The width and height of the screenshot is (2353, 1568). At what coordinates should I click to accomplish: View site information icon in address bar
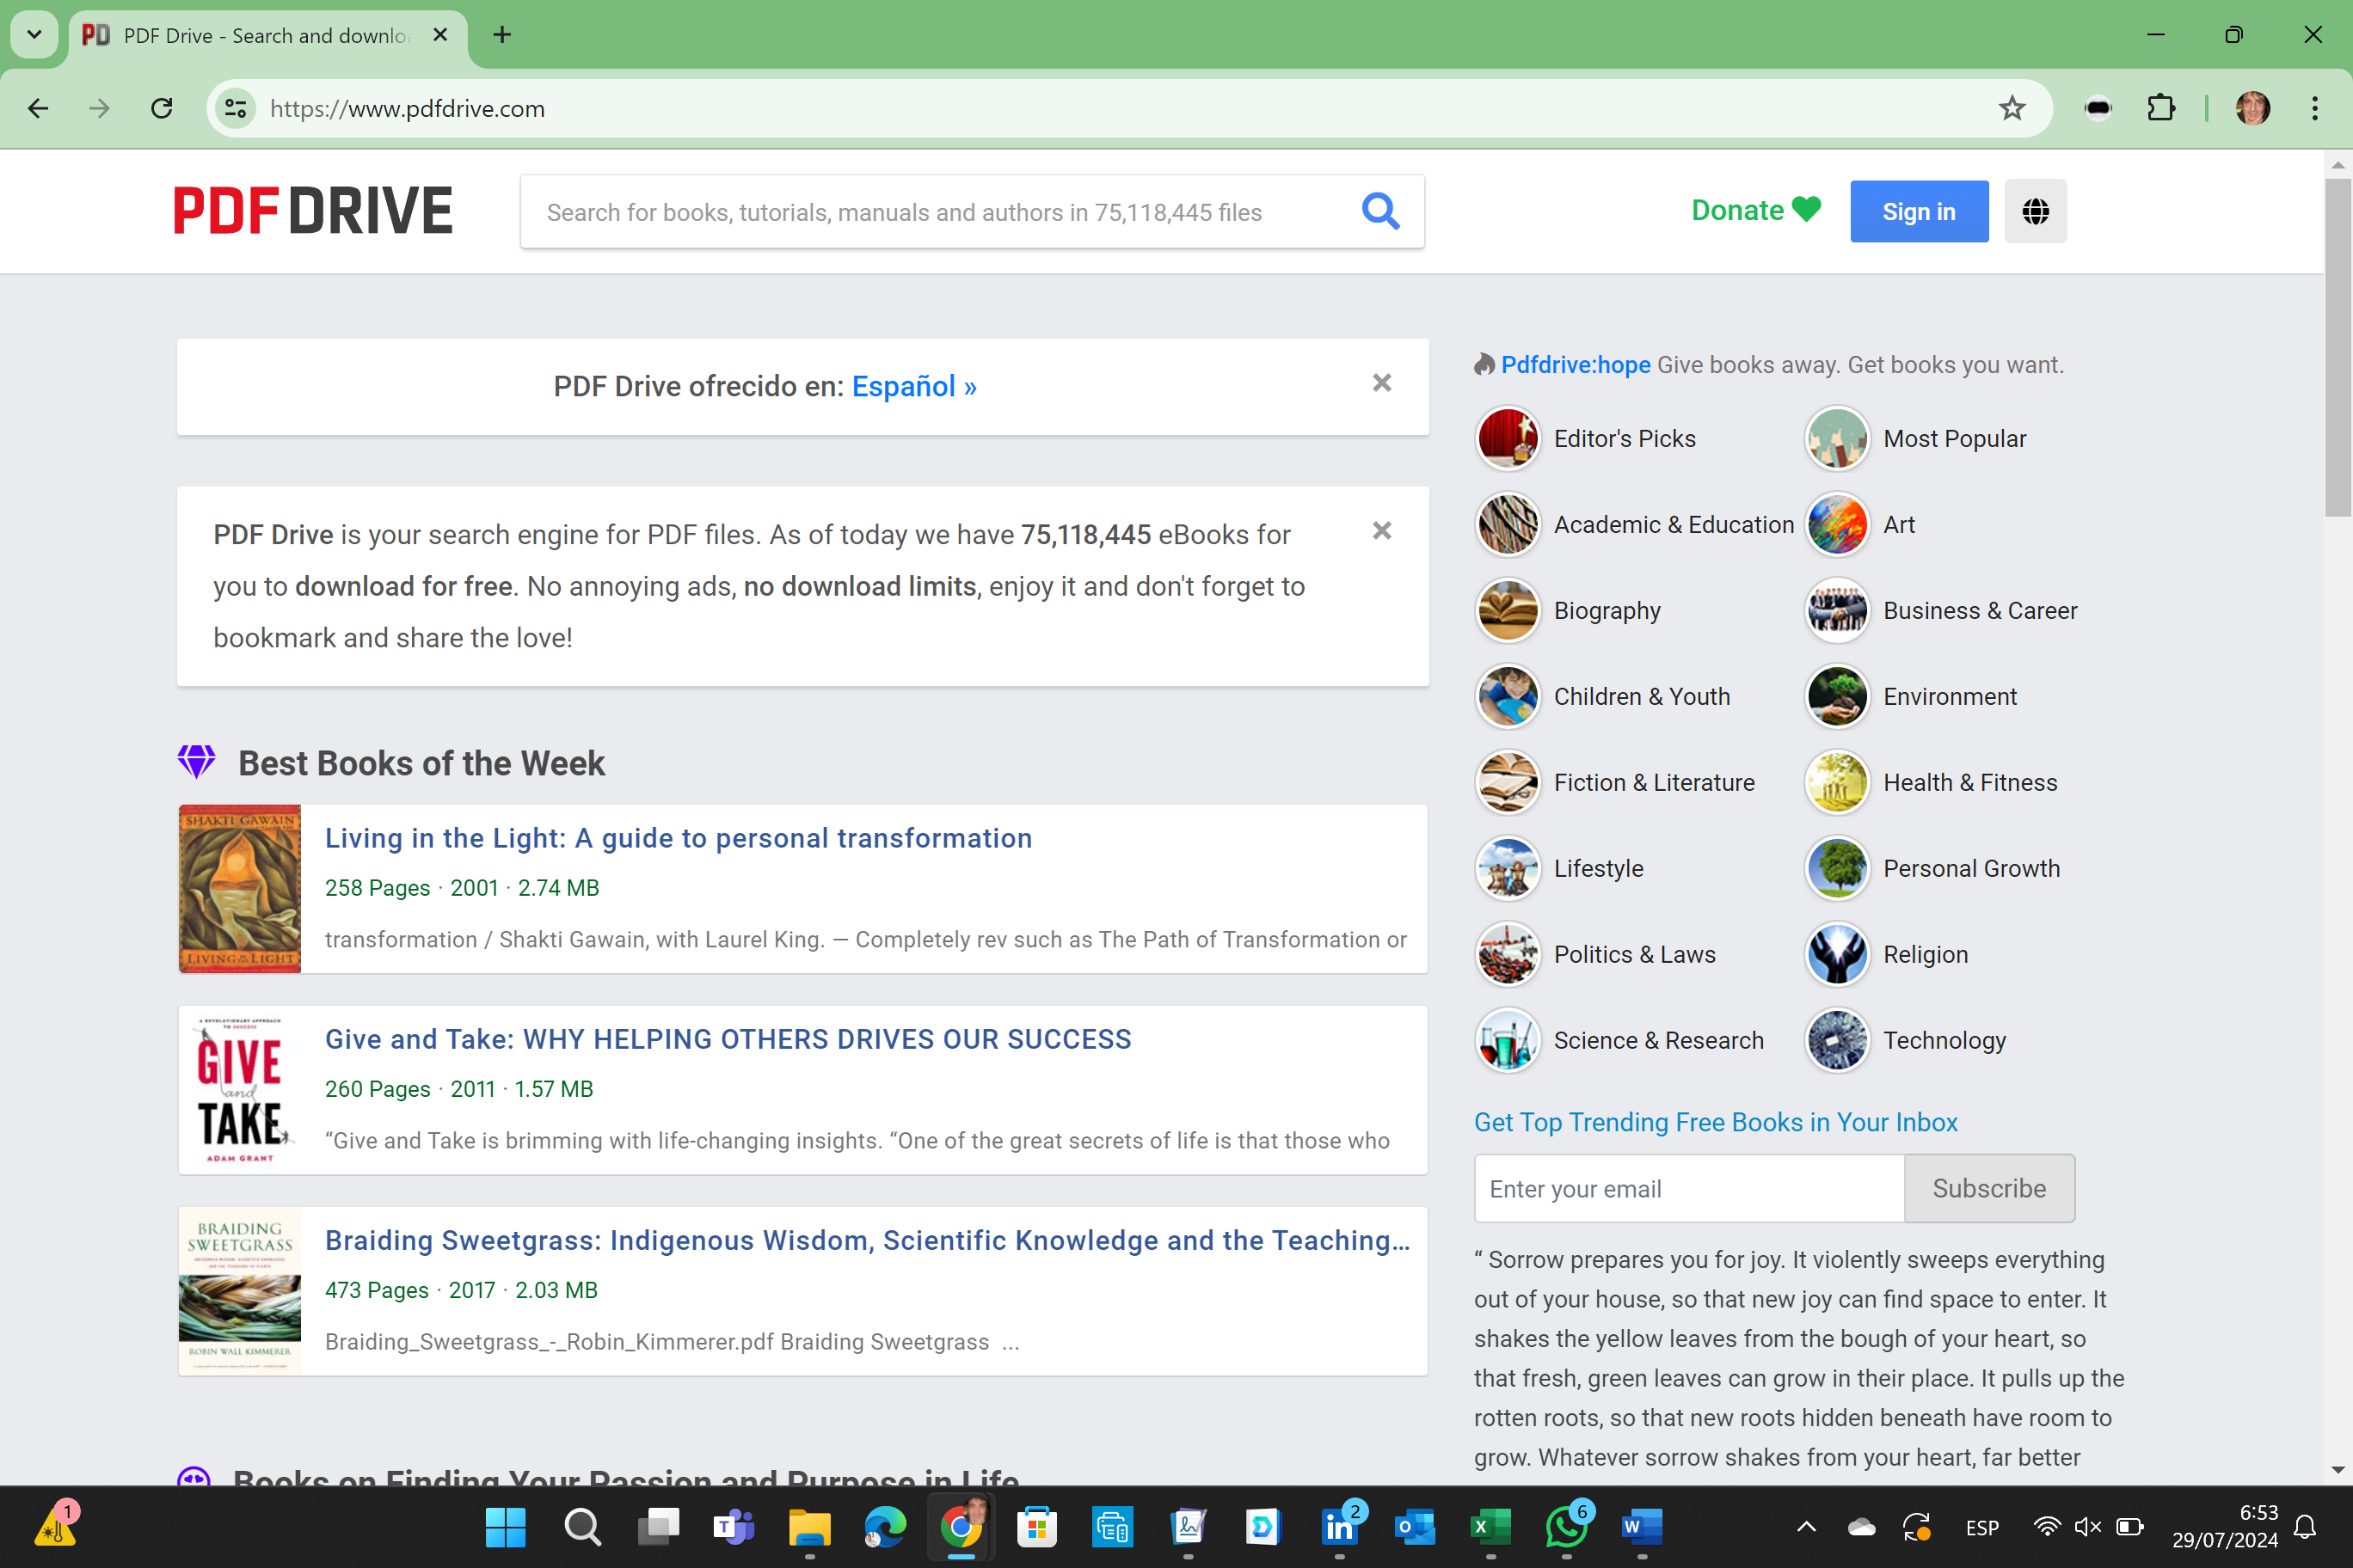(x=235, y=108)
